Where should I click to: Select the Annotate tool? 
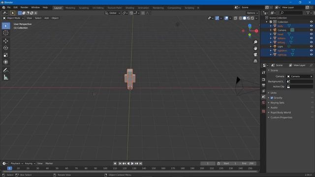[5, 70]
